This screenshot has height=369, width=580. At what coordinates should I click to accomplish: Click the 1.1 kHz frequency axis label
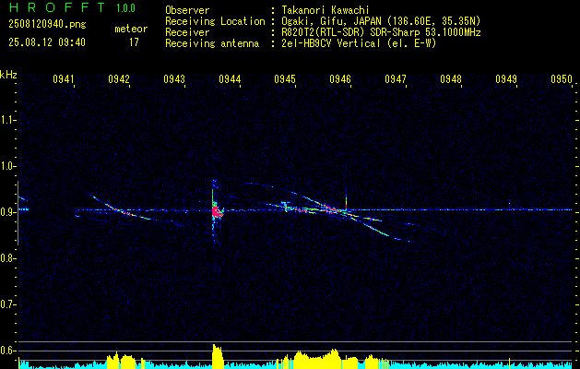(7, 120)
